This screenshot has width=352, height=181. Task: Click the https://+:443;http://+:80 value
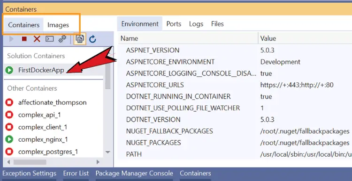(297, 85)
